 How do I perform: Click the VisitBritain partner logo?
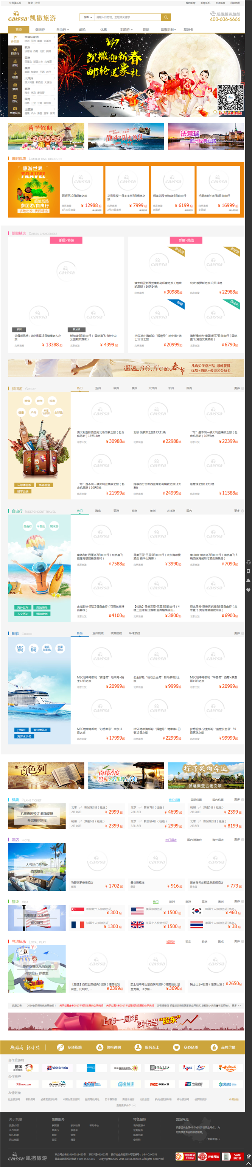point(58,1068)
